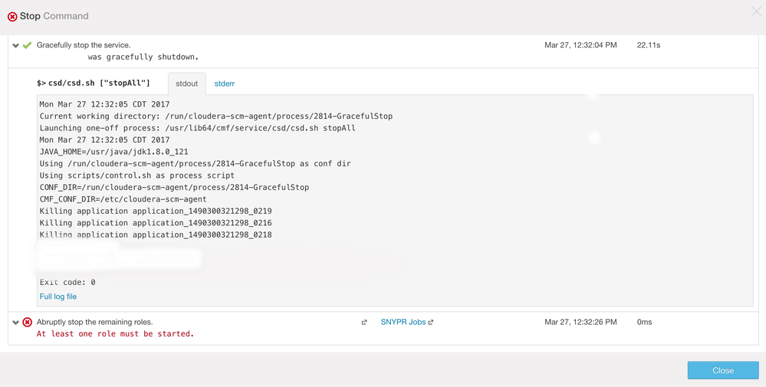Click the external link icon after SNYPR Jobs
The width and height of the screenshot is (766, 387).
pos(431,323)
